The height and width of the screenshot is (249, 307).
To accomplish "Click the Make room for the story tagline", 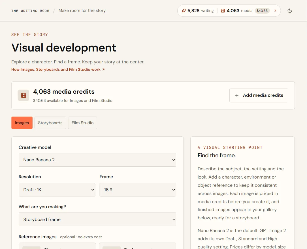I will pos(82,10).
